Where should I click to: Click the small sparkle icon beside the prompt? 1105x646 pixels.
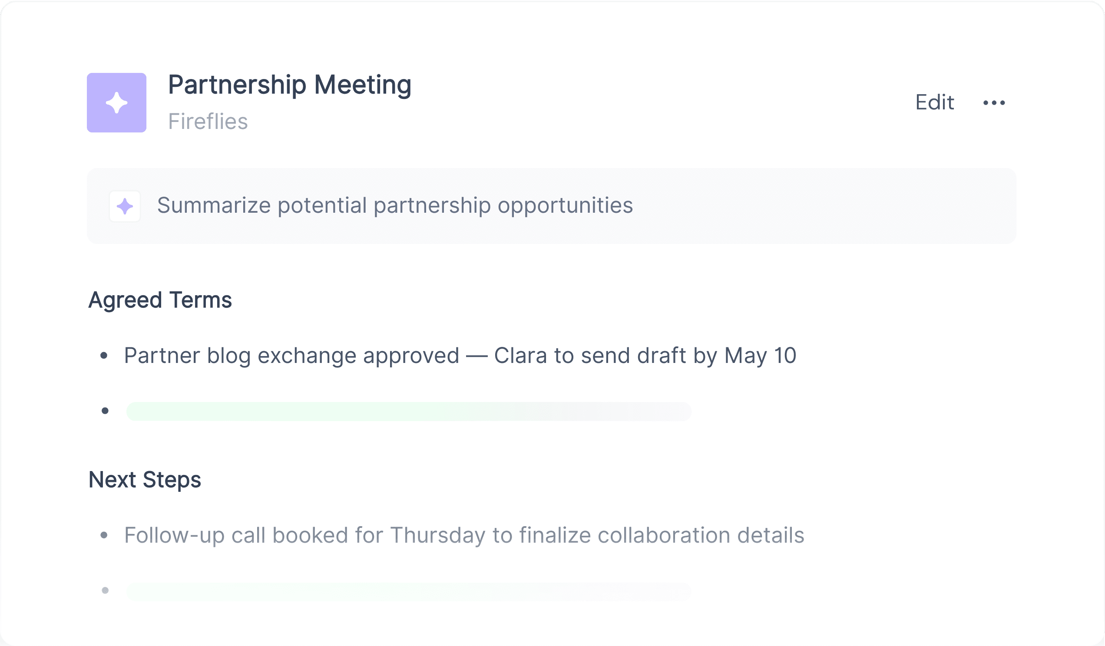coord(125,206)
